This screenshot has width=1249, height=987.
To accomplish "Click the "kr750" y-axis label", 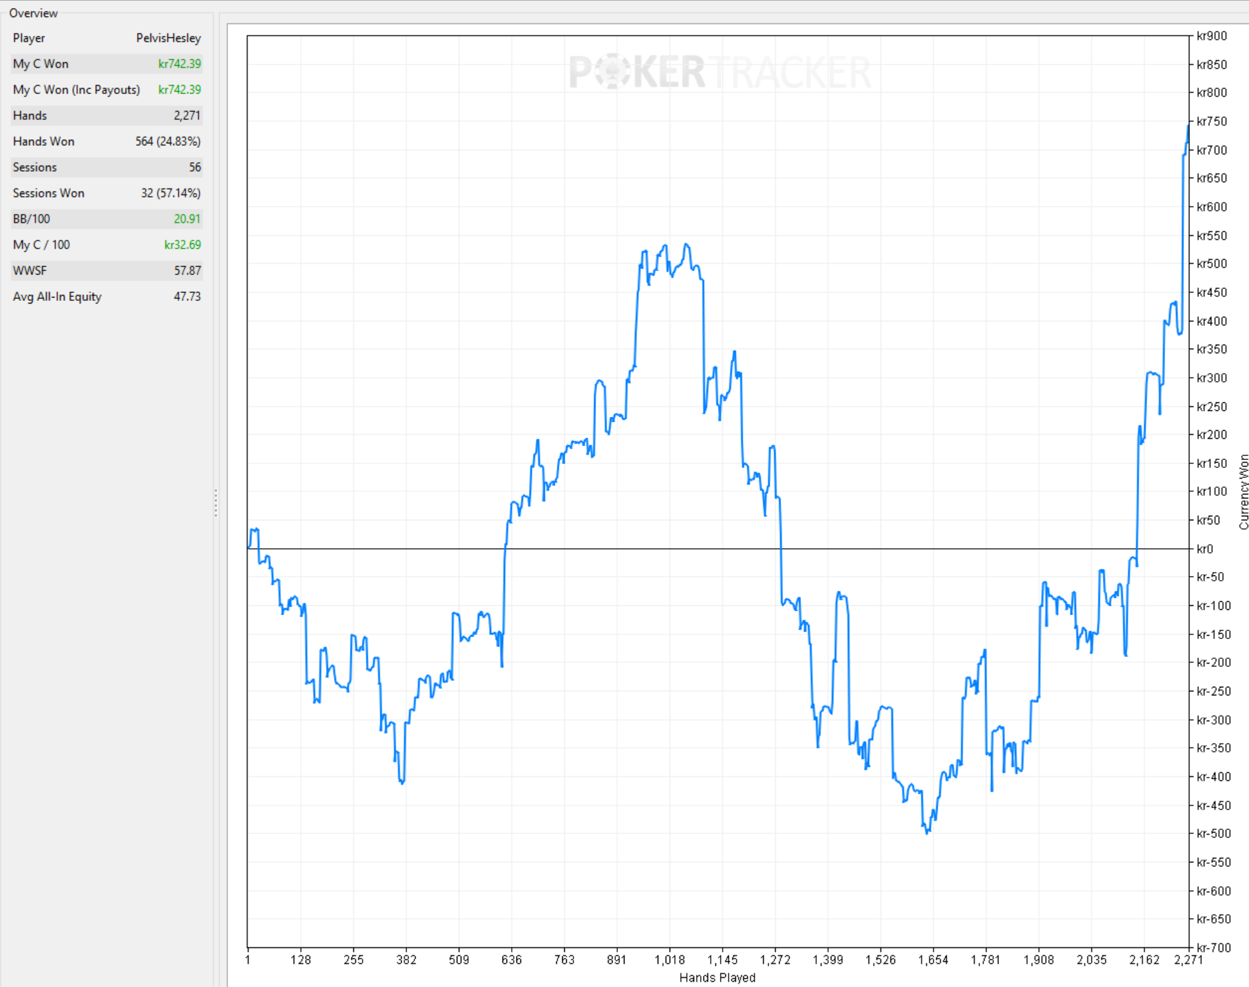I will (x=1211, y=121).
